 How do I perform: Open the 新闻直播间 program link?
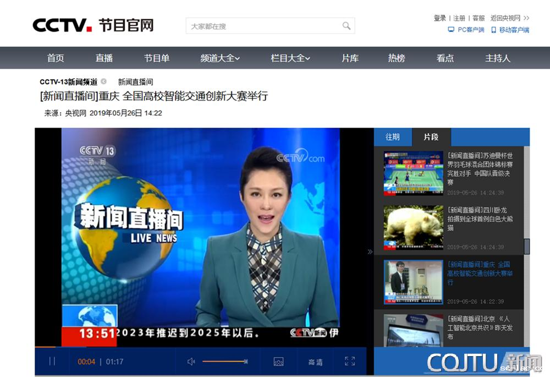pyautogui.click(x=135, y=82)
